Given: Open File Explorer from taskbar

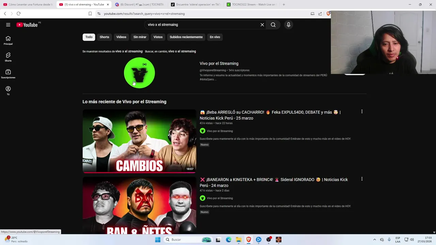Looking at the screenshot, I should click(238, 240).
